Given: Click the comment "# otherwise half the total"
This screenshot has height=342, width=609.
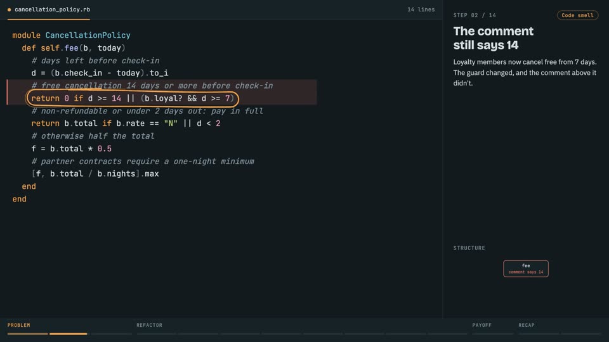Looking at the screenshot, I should coord(93,136).
